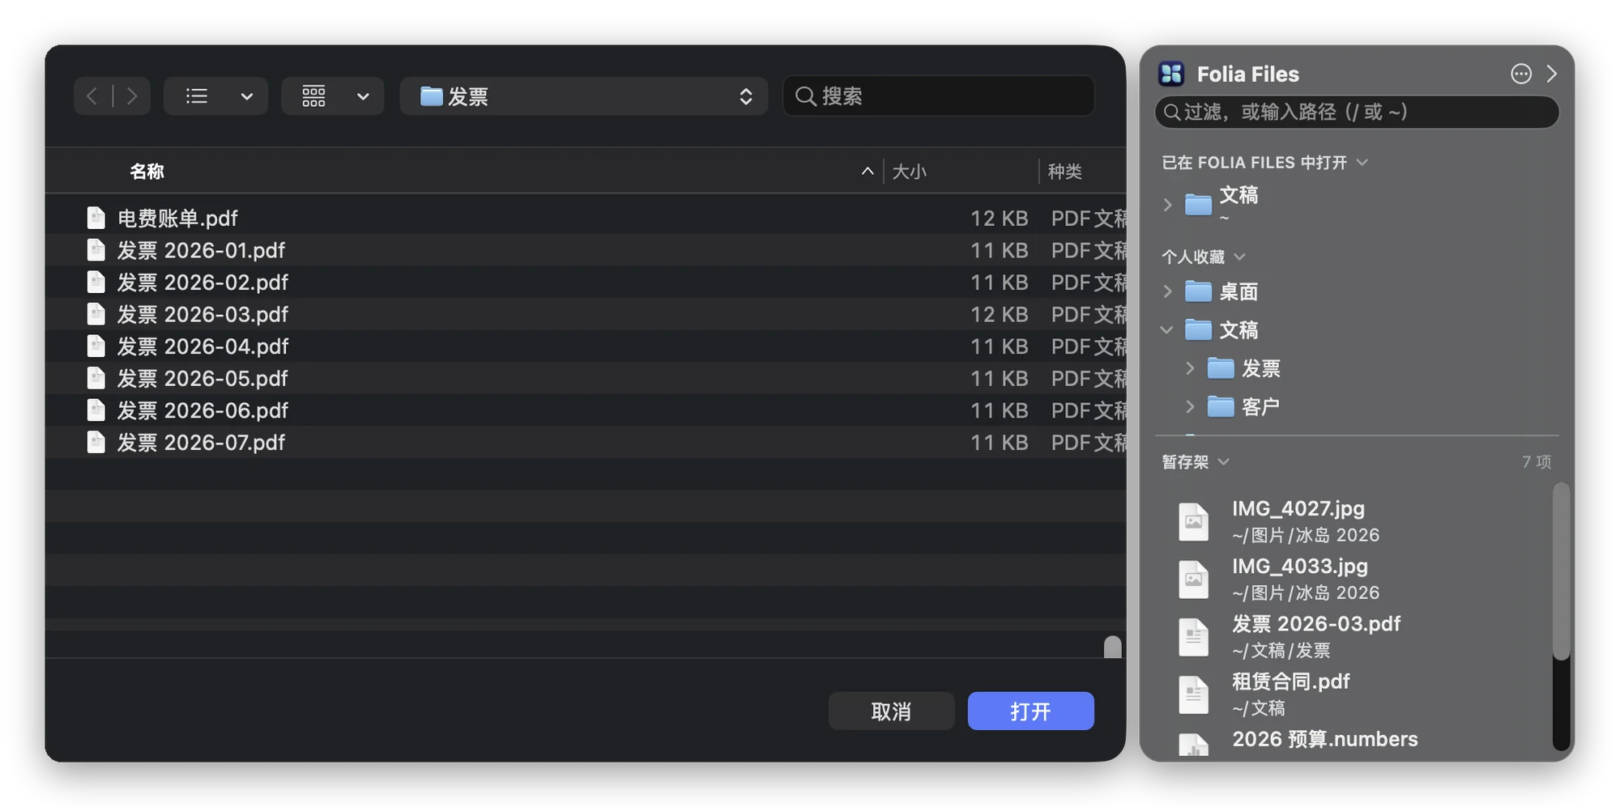Click the IMG_4027.jpg image icon

tap(1193, 521)
